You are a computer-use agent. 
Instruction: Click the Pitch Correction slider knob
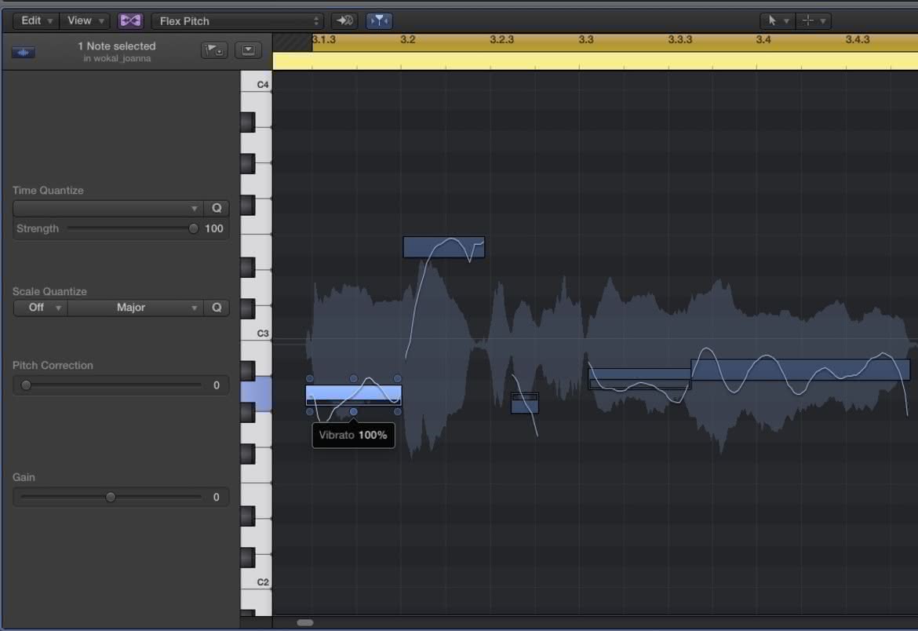tap(26, 385)
